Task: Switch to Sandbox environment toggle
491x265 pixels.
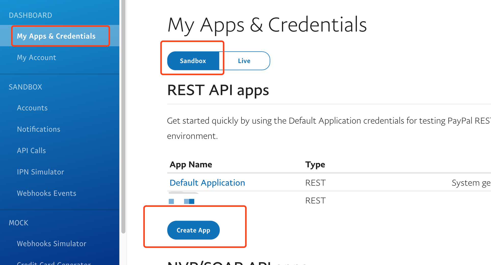Action: (x=193, y=61)
